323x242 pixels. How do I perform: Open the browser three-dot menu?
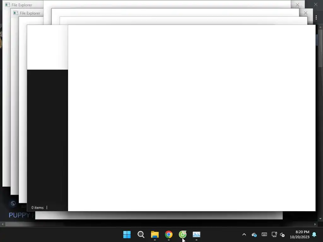click(x=316, y=18)
